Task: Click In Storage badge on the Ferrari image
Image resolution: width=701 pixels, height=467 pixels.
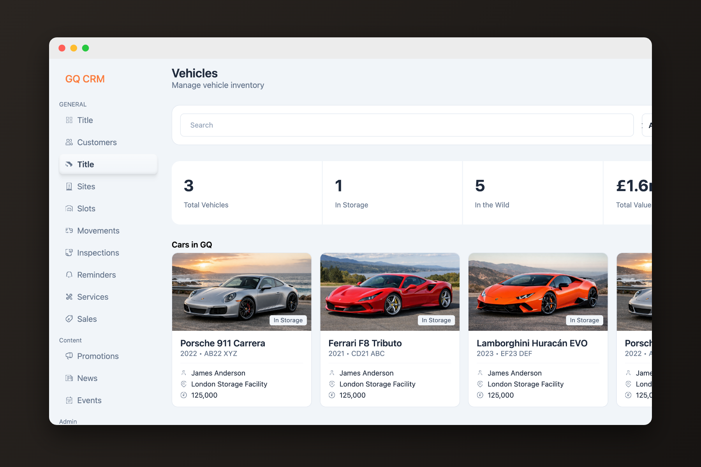Action: pos(436,320)
